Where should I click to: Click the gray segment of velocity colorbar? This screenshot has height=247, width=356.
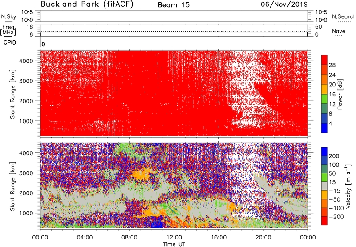(324, 186)
